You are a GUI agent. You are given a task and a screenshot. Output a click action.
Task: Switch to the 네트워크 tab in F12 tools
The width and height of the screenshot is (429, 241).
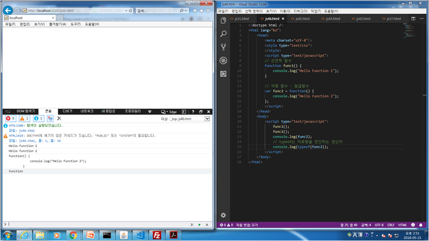pyautogui.click(x=87, y=111)
